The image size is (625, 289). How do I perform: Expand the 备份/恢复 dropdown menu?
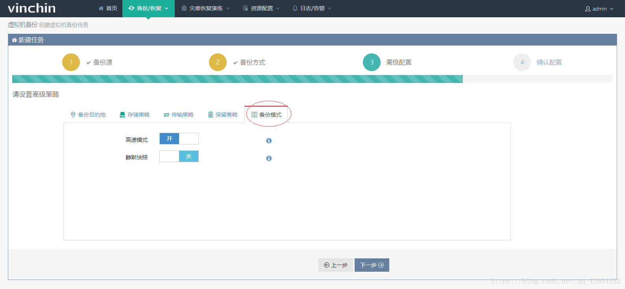pyautogui.click(x=148, y=8)
